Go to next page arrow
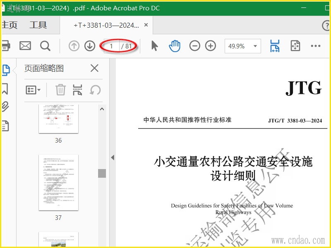 point(90,46)
